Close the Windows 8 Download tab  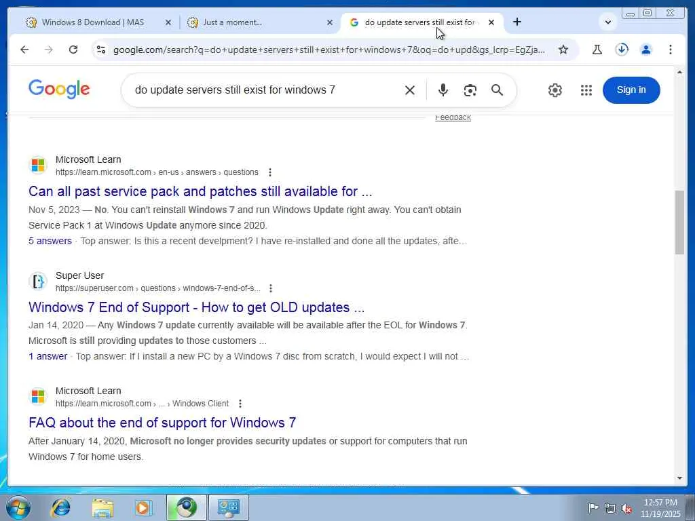[168, 22]
